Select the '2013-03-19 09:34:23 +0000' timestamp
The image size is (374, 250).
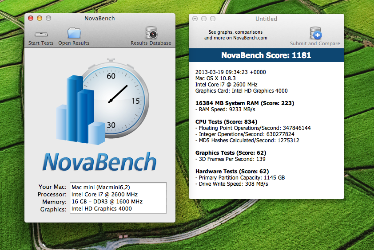[231, 72]
